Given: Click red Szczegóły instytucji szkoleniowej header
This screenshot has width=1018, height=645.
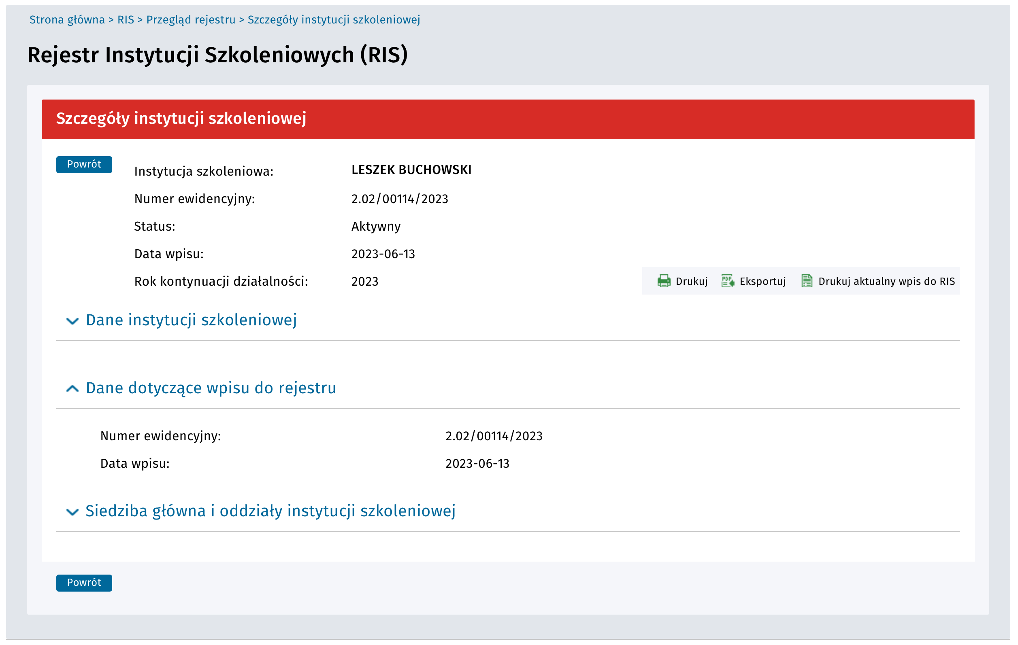Looking at the screenshot, I should click(508, 119).
